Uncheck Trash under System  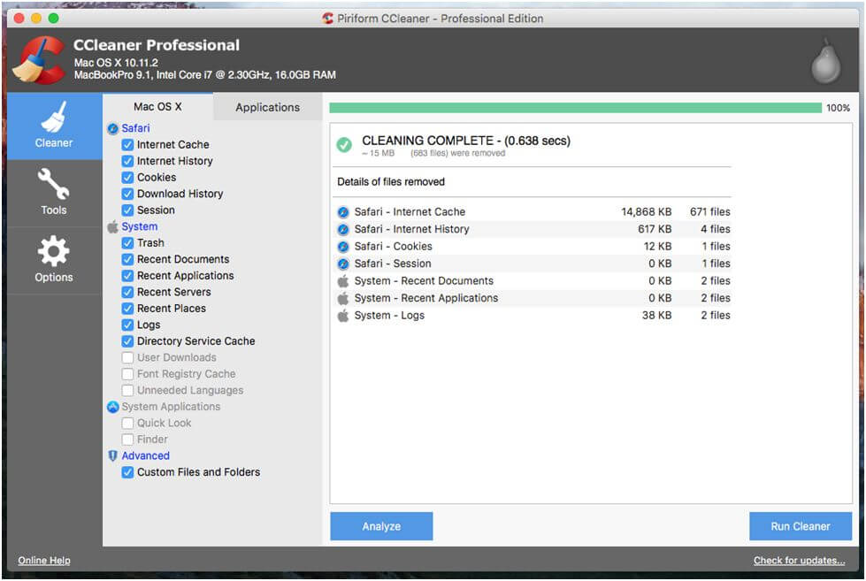tap(126, 242)
